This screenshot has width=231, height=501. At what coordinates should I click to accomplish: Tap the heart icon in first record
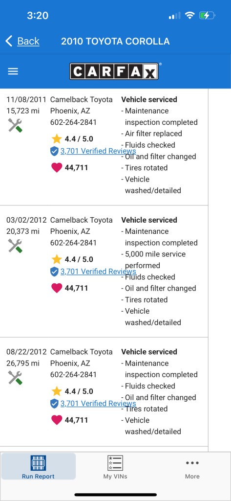57,168
